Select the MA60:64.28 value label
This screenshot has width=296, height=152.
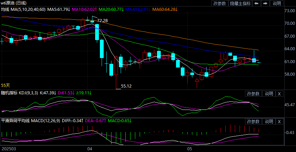pos(165,9)
